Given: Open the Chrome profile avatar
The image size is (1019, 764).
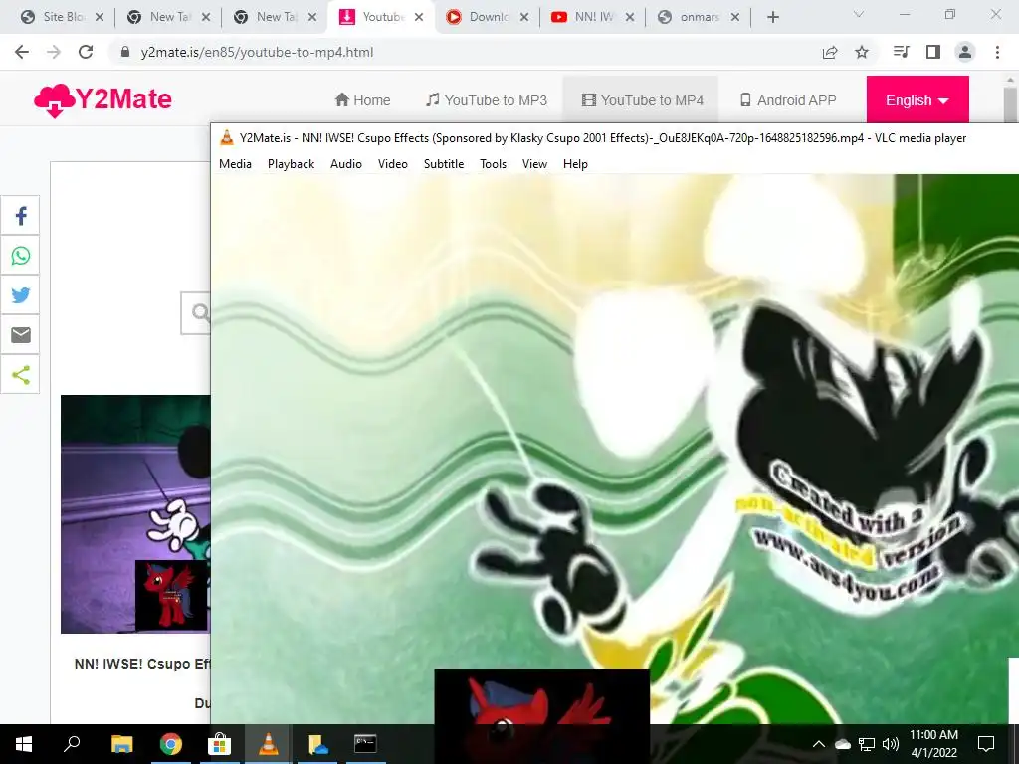Looking at the screenshot, I should click(965, 52).
